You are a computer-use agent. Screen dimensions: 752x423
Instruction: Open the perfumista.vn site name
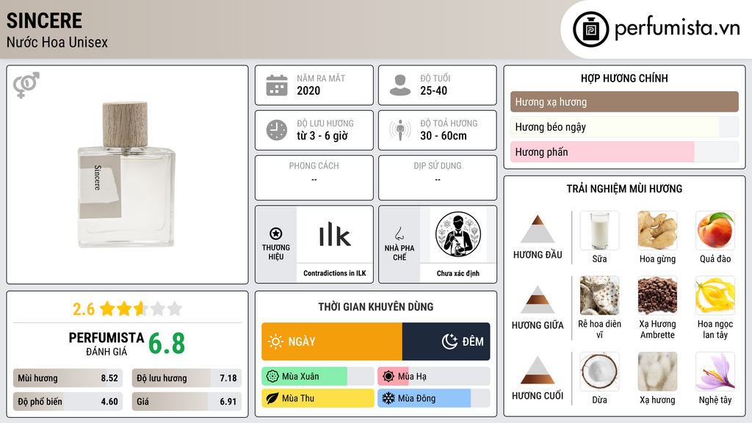[x=677, y=28]
